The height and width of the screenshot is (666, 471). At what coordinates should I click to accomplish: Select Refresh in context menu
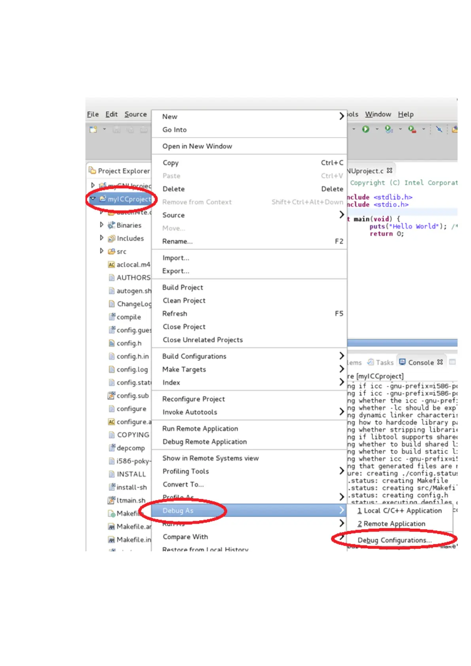tap(249, 314)
